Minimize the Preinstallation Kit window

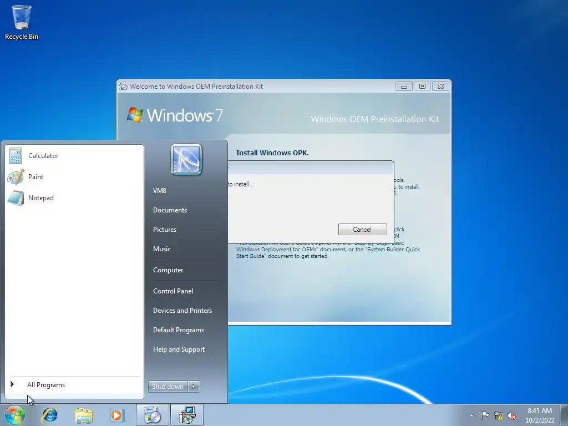point(404,86)
